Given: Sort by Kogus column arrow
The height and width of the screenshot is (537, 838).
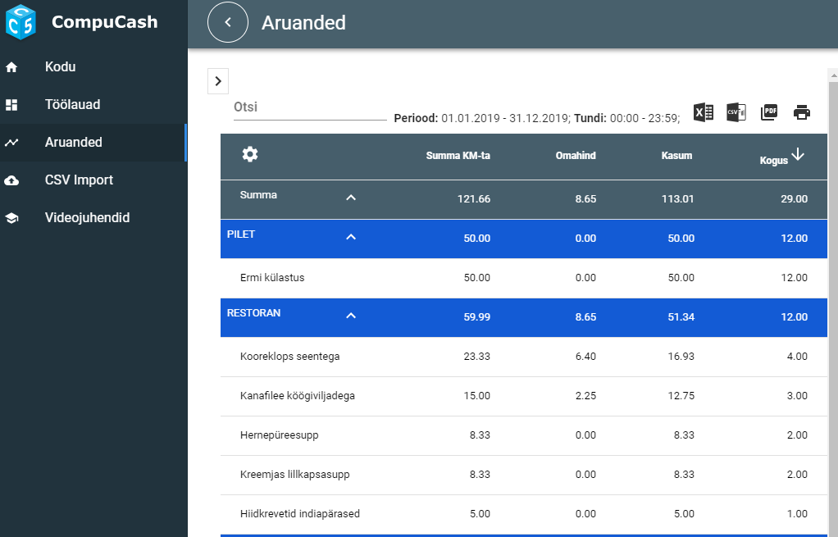Looking at the screenshot, I should tap(798, 155).
